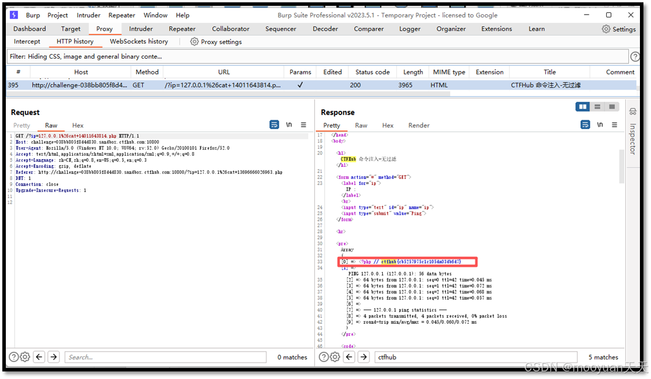This screenshot has width=651, height=379.
Task: Open the WebSockets history sub-tab
Action: 138,41
